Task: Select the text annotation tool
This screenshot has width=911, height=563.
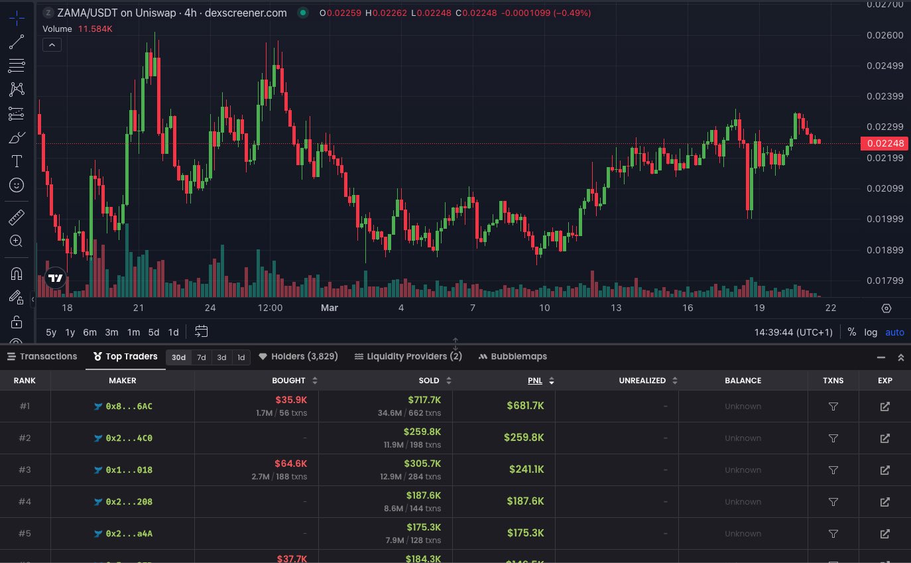Action: (17, 161)
